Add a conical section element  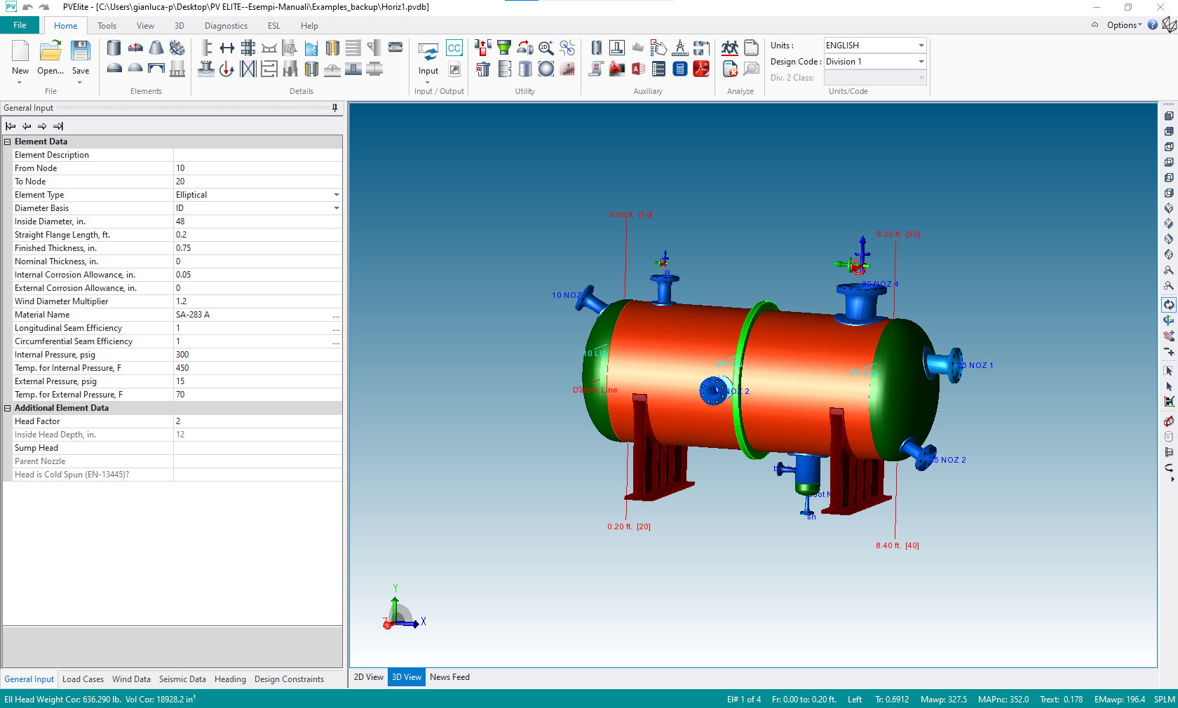click(156, 48)
